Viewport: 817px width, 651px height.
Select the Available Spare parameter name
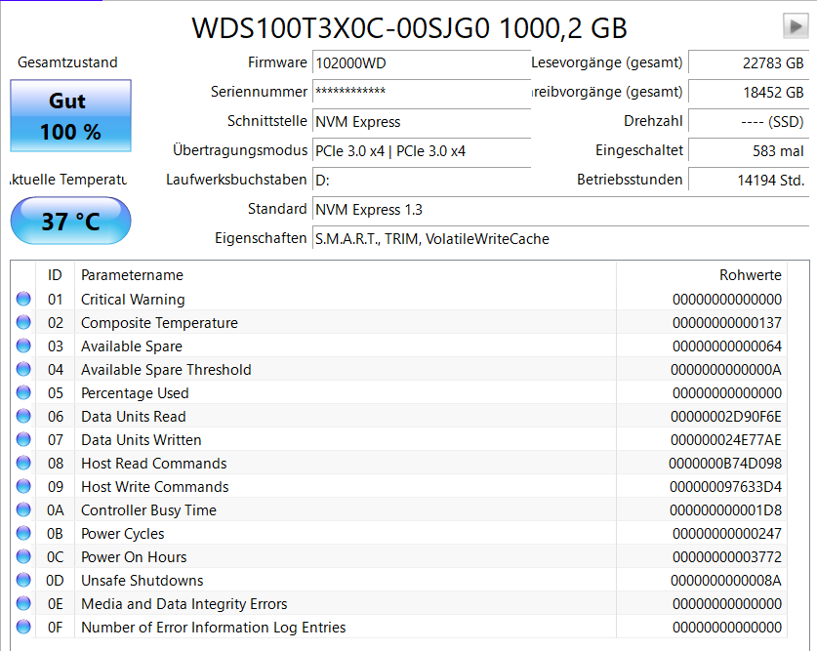click(132, 346)
